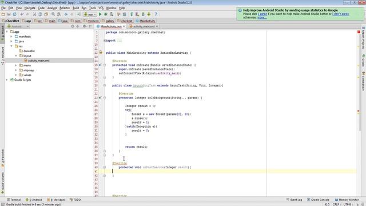Open the AVD Manager icon
This screenshot has height=206, width=366.
[x=137, y=14]
